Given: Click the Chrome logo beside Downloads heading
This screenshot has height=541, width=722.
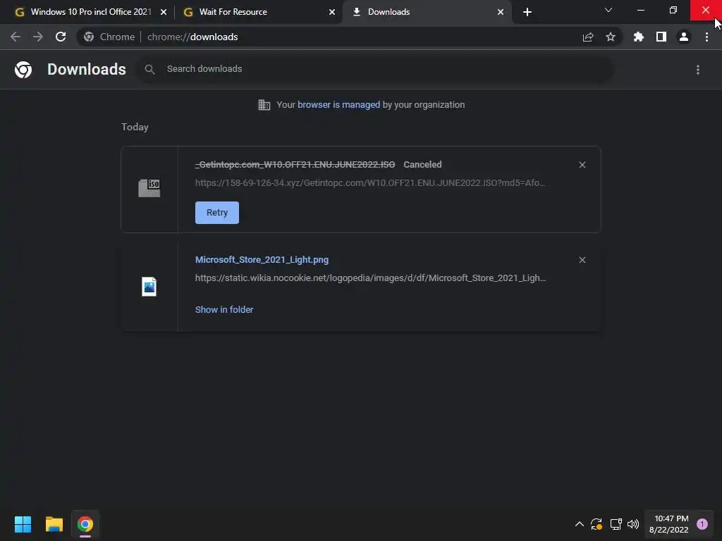Looking at the screenshot, I should 23,70.
